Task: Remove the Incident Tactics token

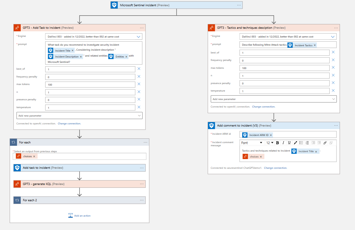Action: [315, 45]
